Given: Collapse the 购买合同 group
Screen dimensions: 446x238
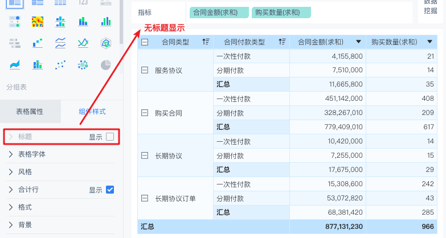Looking at the screenshot, I should pyautogui.click(x=145, y=113).
